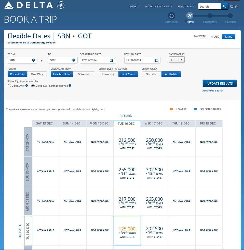Show best fares for Economy
Viewport: 244px width, 250px height.
[109, 74]
